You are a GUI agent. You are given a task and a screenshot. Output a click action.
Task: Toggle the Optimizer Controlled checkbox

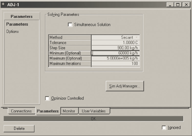click(x=47, y=98)
